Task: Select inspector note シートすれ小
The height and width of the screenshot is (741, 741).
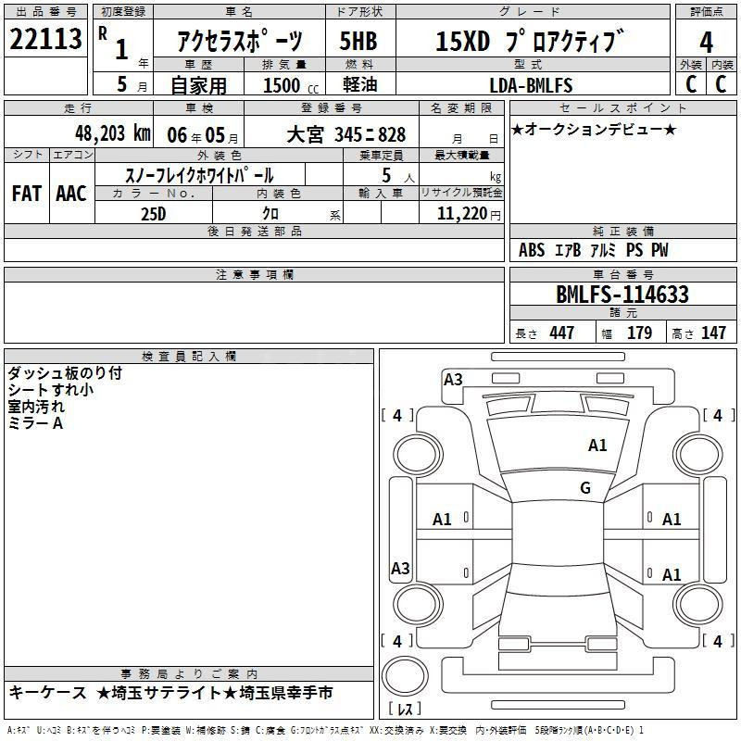Action: (51, 389)
